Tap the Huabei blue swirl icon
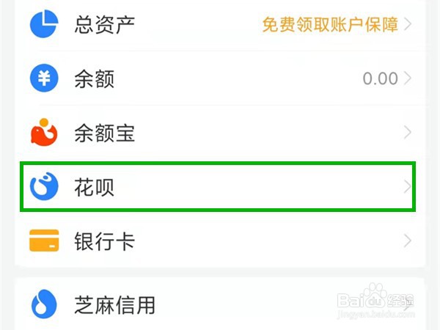 click(x=44, y=188)
